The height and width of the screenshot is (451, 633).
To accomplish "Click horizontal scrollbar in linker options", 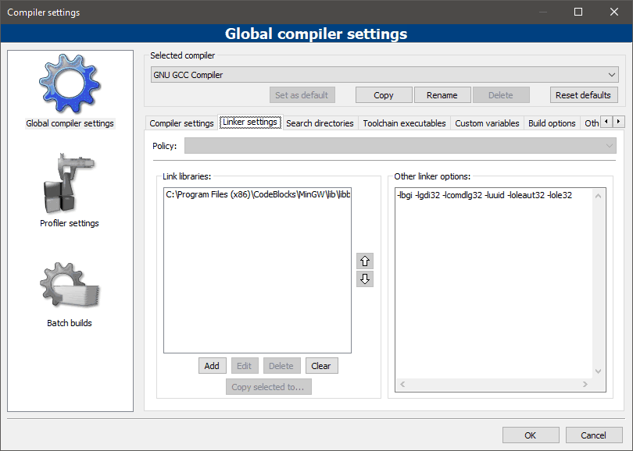I will point(494,385).
